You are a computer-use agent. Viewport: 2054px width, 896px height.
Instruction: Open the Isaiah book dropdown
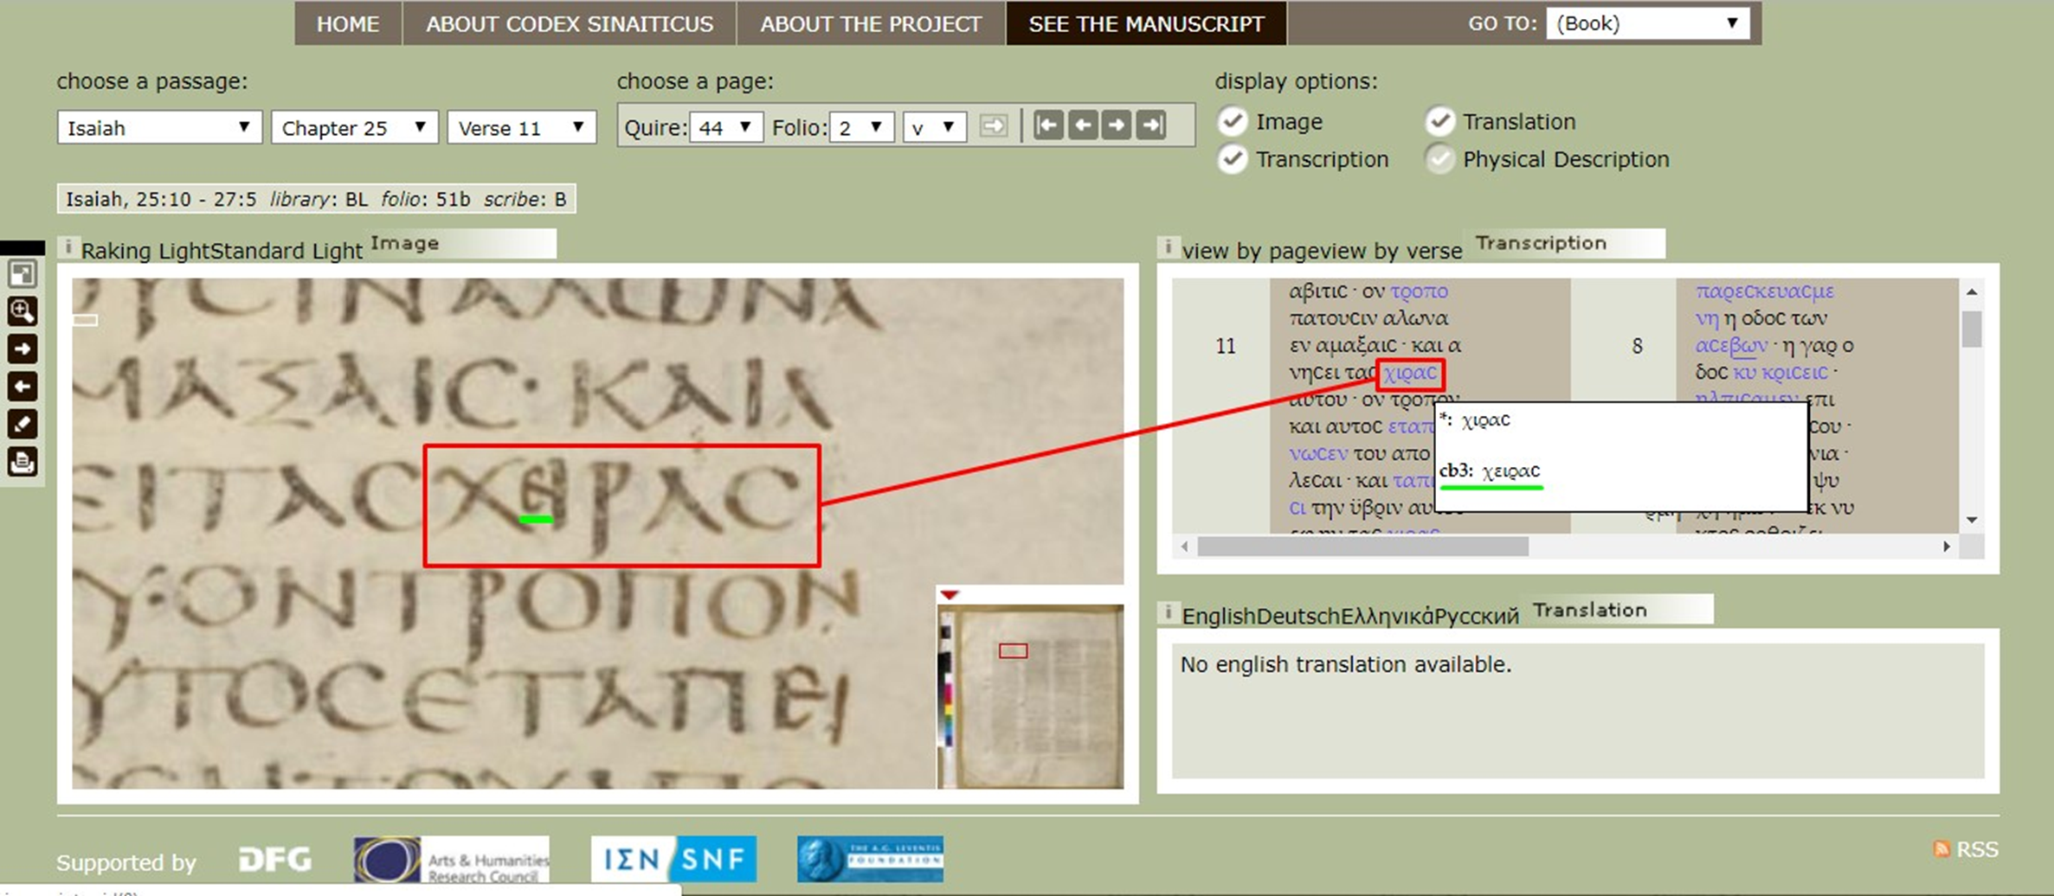[x=159, y=128]
